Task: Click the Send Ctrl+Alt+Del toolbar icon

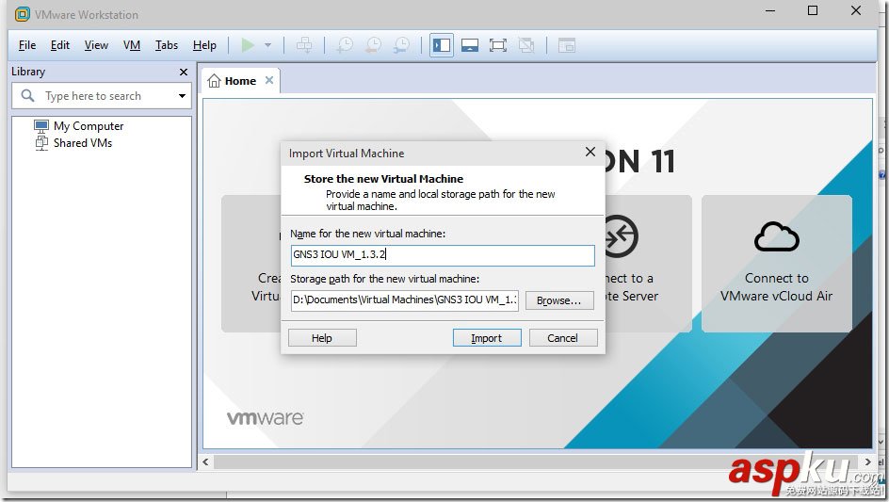Action: 304,45
